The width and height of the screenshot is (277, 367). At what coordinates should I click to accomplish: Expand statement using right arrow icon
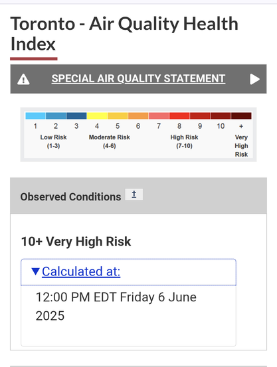pos(254,79)
